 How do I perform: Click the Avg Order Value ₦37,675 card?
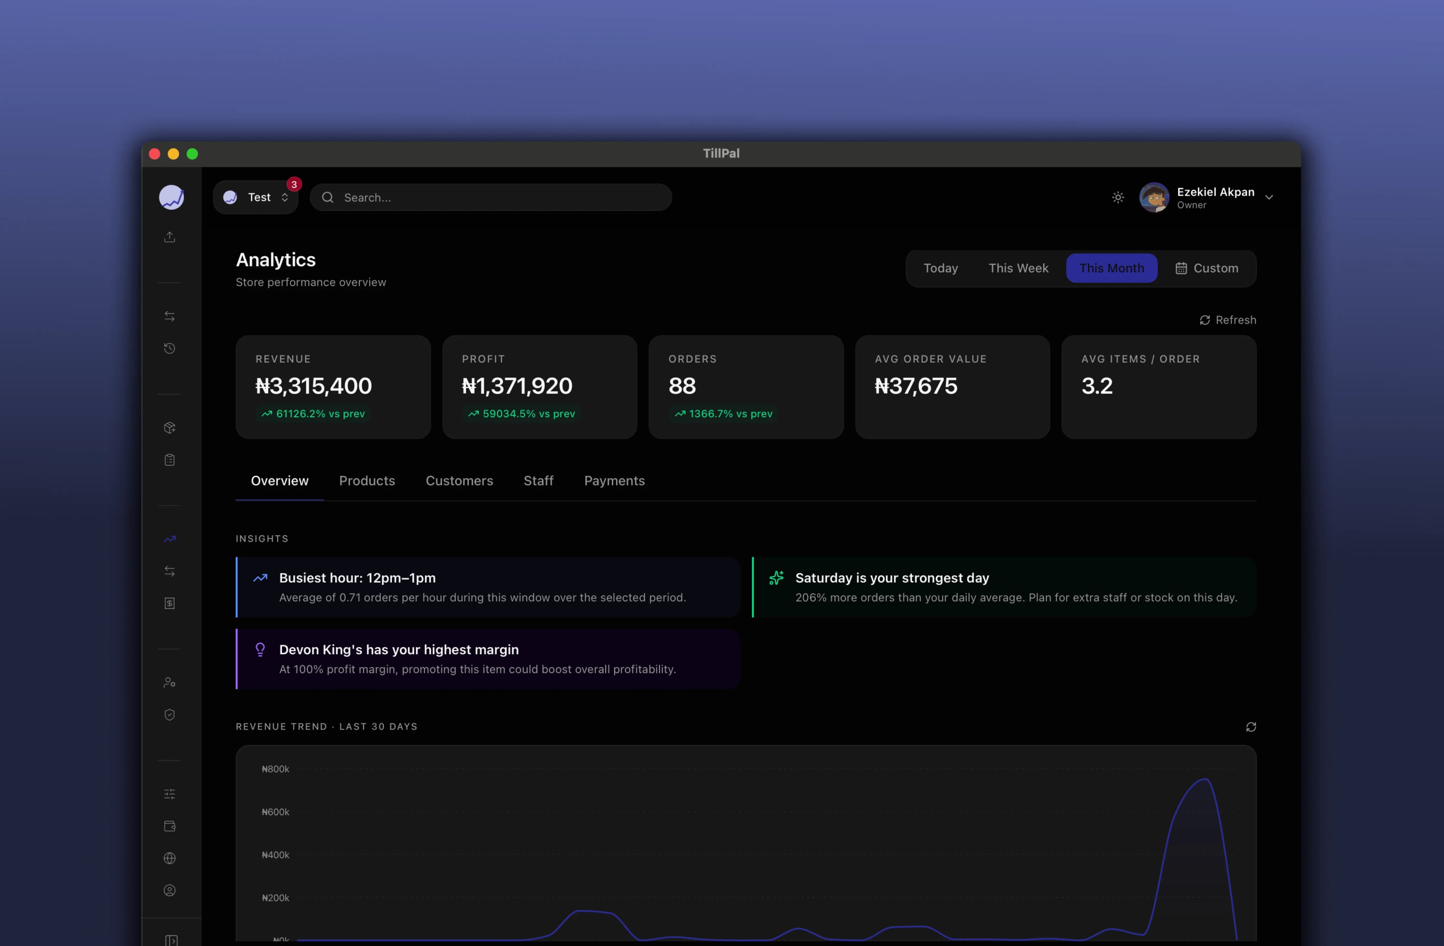tap(953, 387)
